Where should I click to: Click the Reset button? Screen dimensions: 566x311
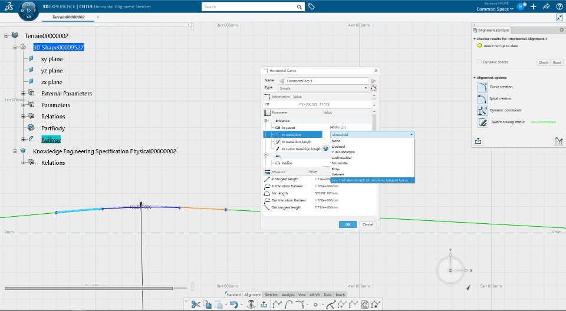pos(557,62)
